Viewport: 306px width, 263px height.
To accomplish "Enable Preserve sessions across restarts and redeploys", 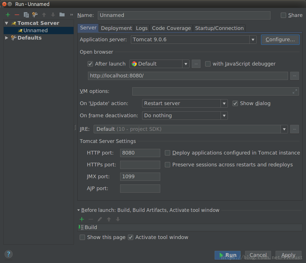I will point(168,165).
